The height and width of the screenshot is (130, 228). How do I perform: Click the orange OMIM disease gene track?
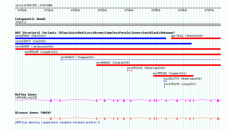tap(118, 119)
